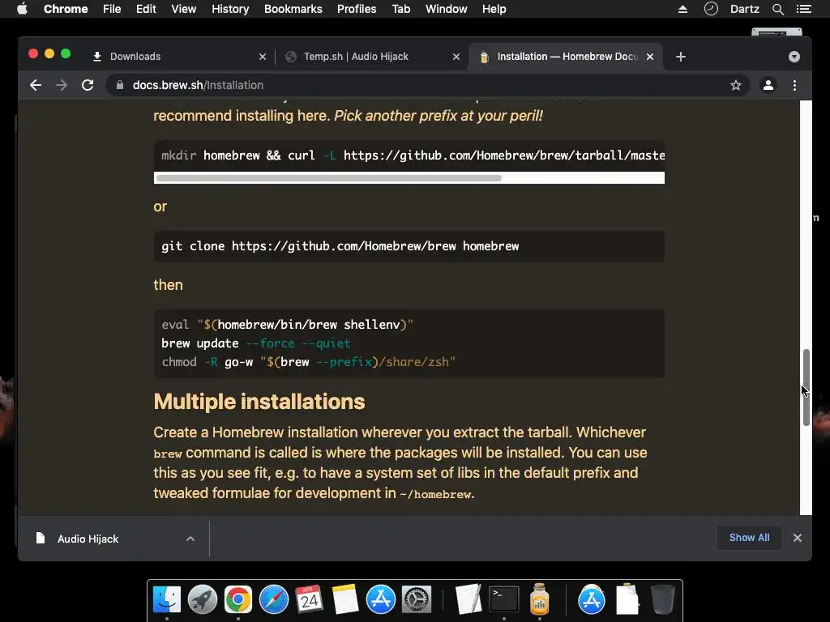Viewport: 830px width, 622px height.
Task: Open the Audio Hijack downloaded file
Action: click(x=88, y=539)
